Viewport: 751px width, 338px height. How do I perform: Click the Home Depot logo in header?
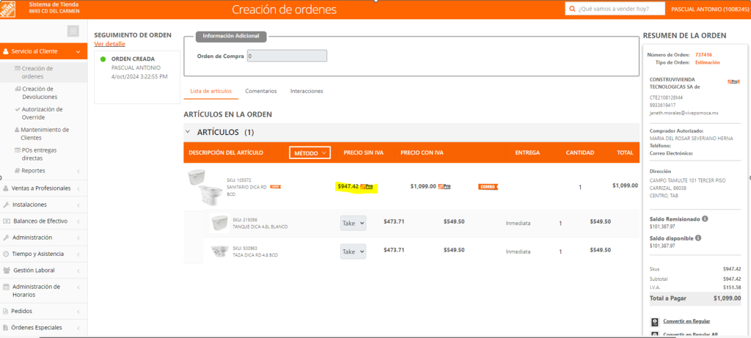point(7,9)
